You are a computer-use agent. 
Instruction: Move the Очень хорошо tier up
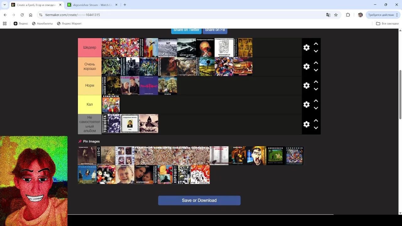(316, 63)
